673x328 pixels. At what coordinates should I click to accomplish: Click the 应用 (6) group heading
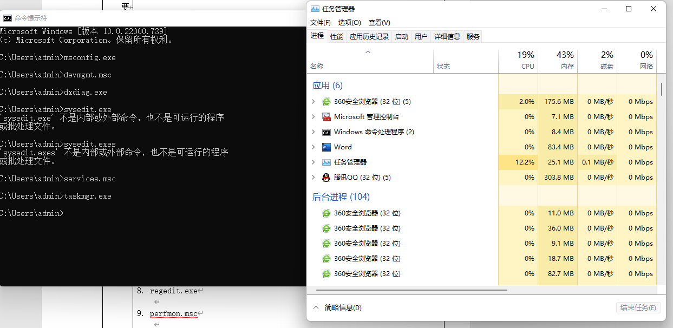(328, 86)
